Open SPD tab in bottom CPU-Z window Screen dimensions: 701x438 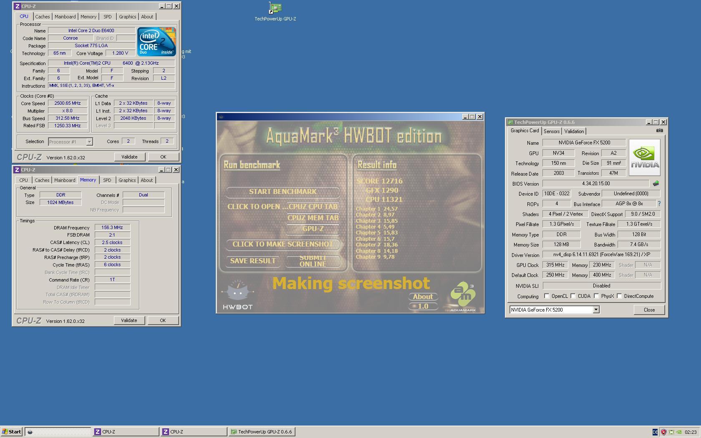click(x=107, y=180)
